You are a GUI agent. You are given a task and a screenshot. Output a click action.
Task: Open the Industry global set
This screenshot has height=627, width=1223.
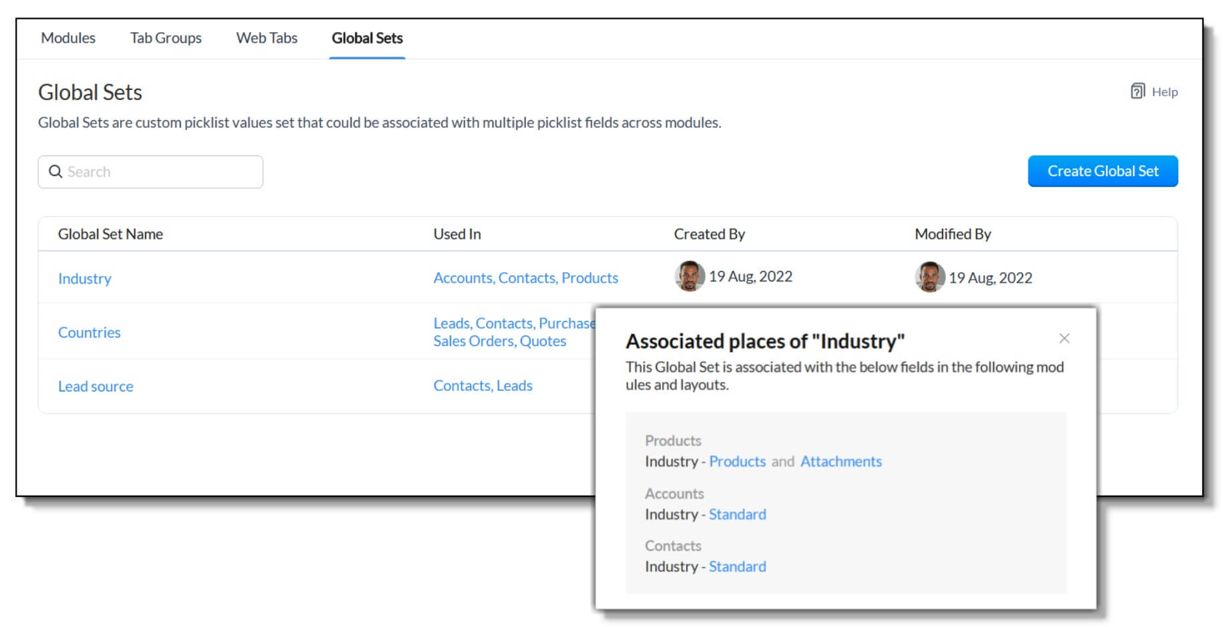tap(85, 279)
